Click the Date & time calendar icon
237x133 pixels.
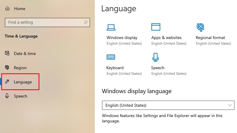pos(7,53)
